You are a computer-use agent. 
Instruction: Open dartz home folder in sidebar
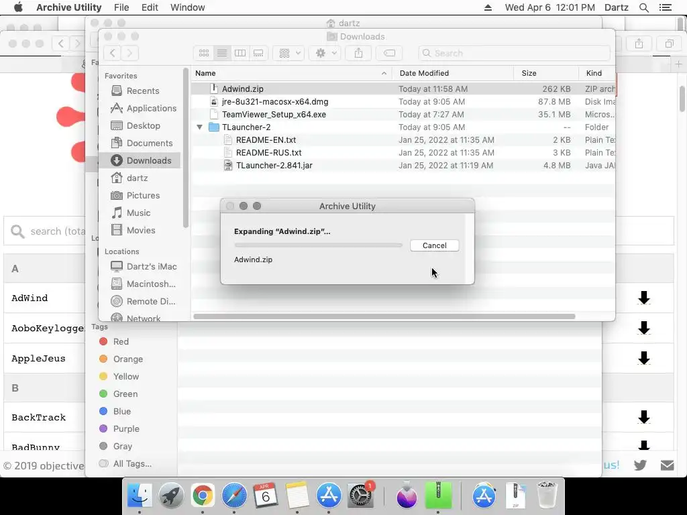pyautogui.click(x=140, y=178)
